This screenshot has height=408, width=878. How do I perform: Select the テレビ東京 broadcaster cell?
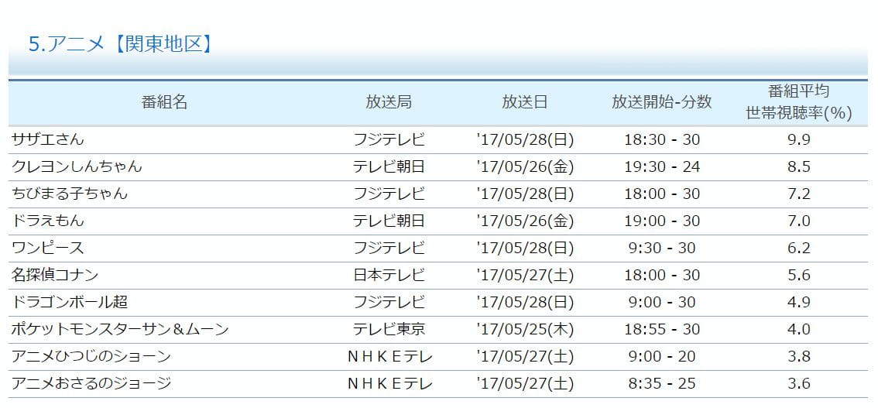389,329
